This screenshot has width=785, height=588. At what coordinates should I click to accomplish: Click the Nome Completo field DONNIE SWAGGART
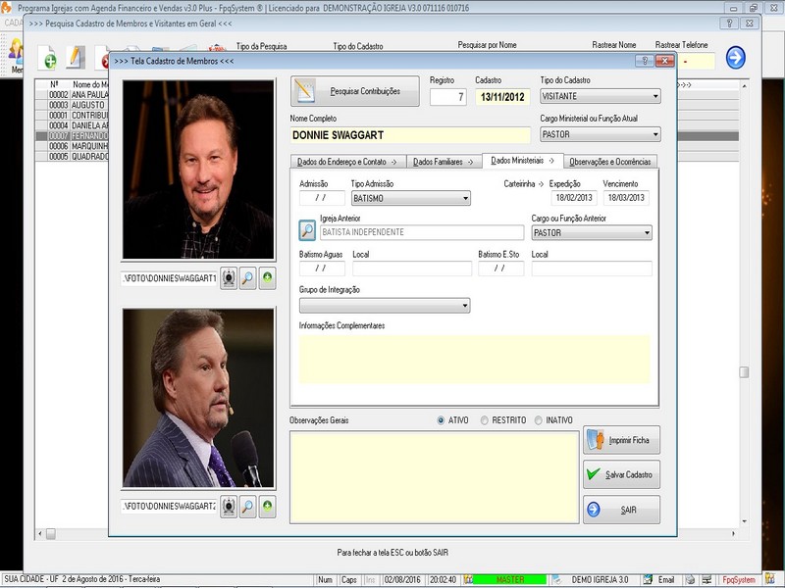tap(410, 135)
